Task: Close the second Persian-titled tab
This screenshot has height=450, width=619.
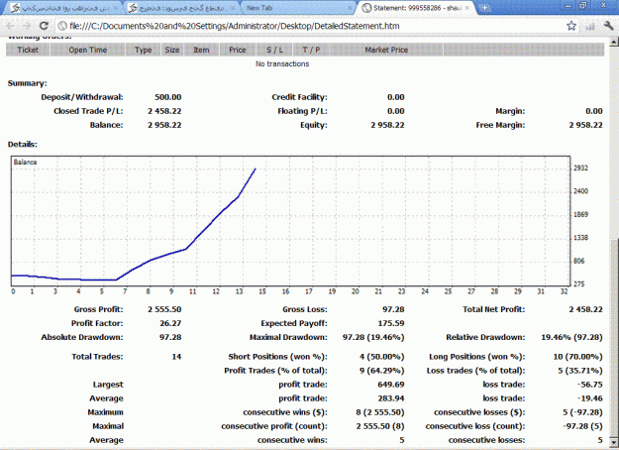Action: pyautogui.click(x=233, y=8)
